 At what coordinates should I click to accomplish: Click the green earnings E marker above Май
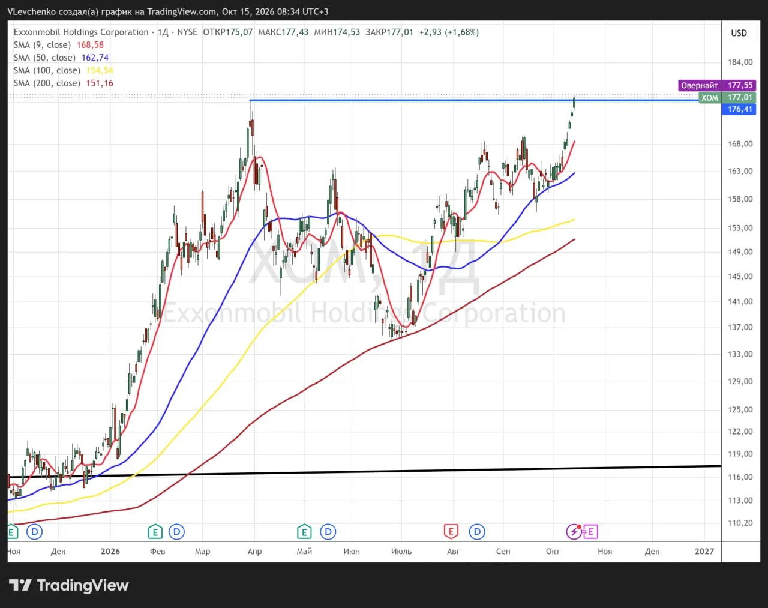[304, 532]
